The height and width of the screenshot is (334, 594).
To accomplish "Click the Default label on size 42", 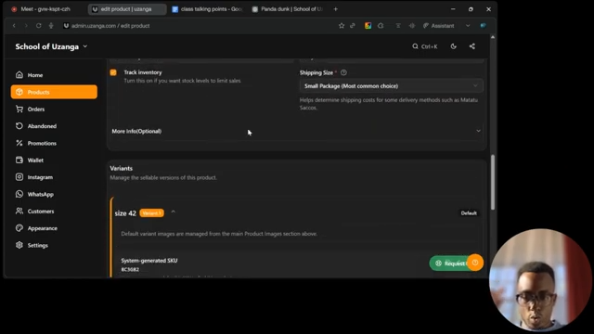I will pos(469,213).
